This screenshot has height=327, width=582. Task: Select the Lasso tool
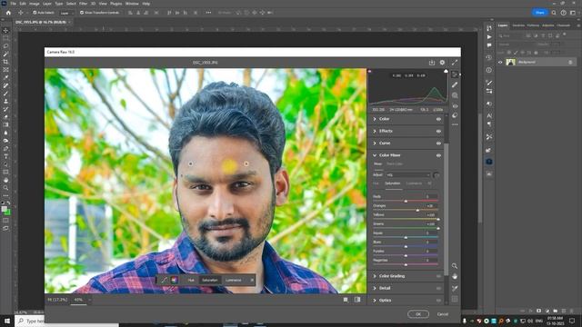pos(5,46)
